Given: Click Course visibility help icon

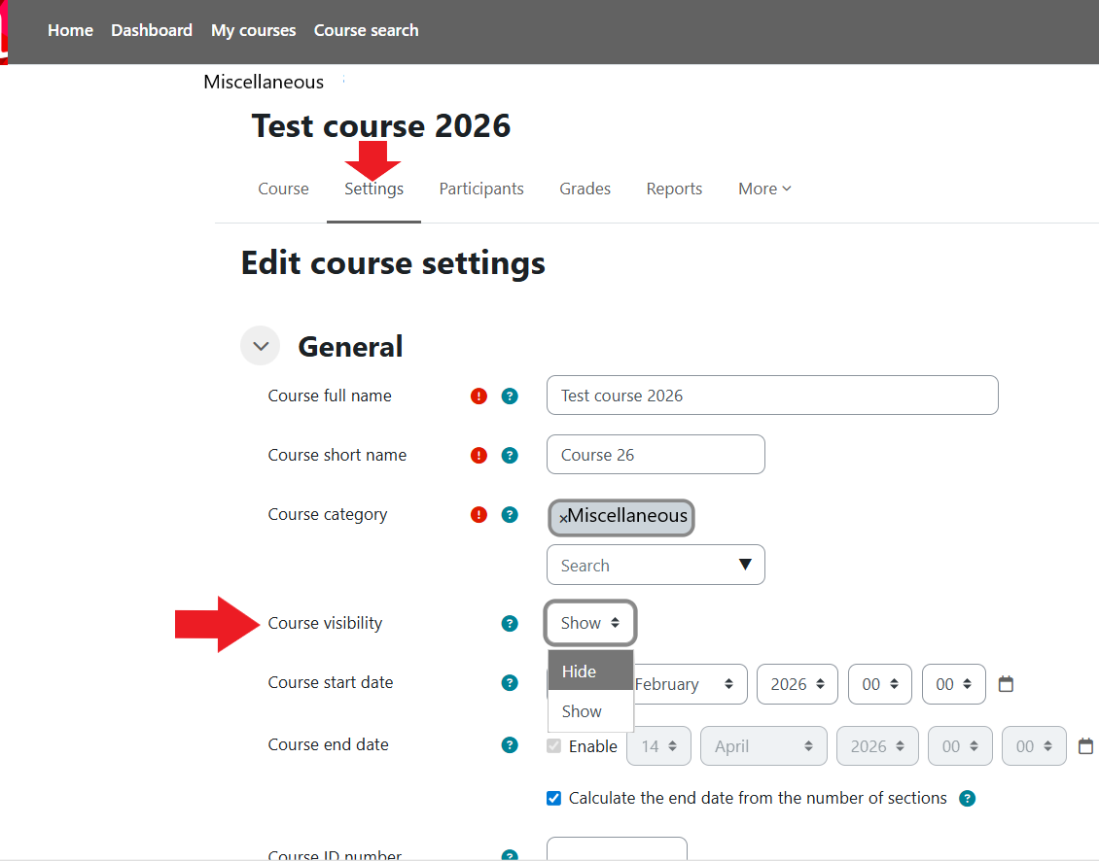Looking at the screenshot, I should coord(510,624).
